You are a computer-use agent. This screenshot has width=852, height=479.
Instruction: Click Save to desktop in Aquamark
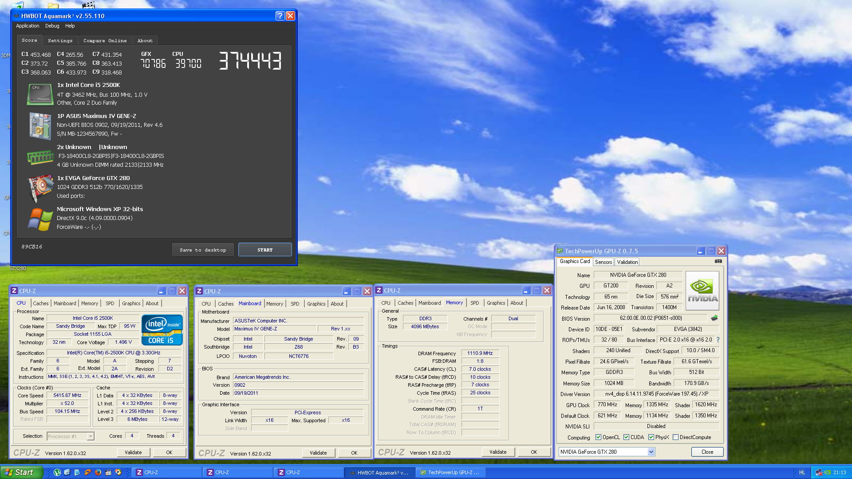(203, 250)
